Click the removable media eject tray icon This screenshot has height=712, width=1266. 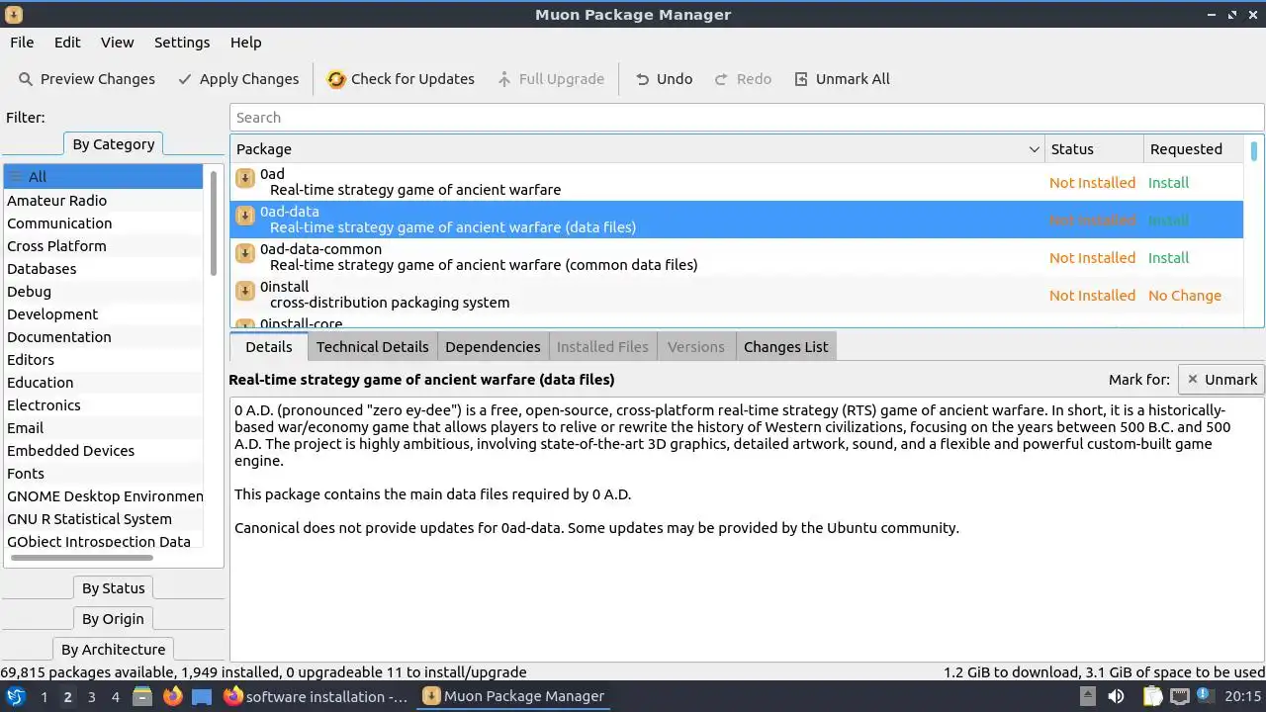1087,696
